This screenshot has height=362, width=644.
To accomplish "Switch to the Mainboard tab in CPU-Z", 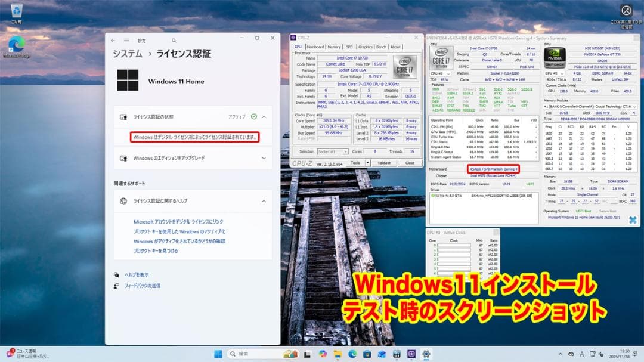I will coord(315,46).
